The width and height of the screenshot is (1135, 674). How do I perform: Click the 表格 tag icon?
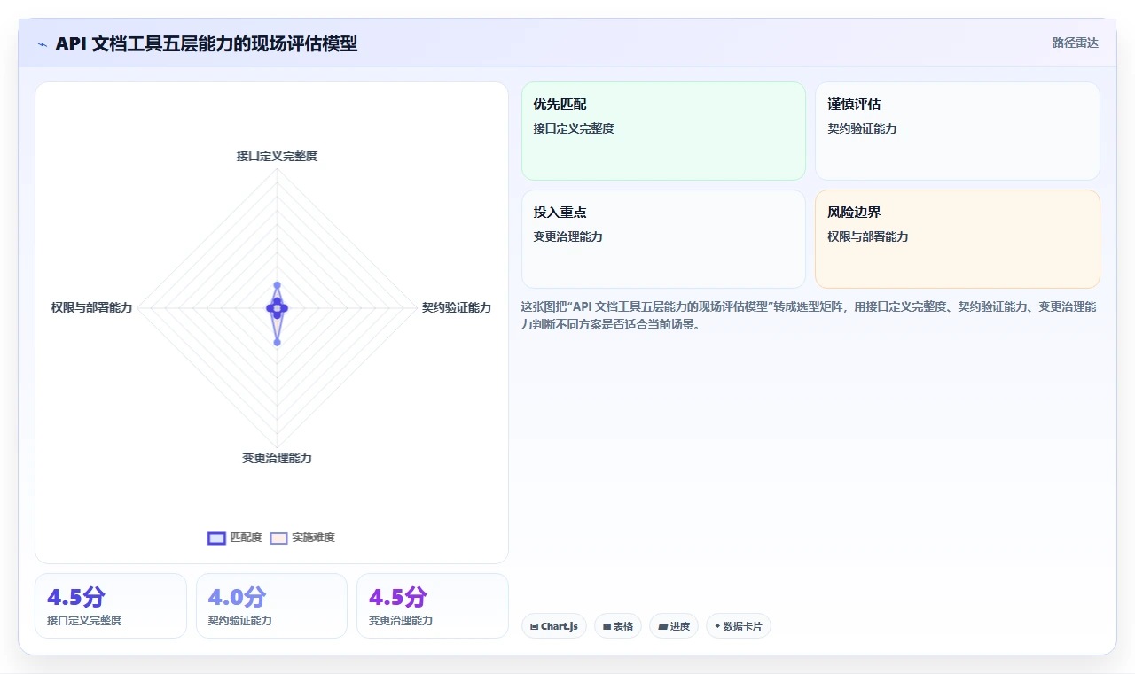tap(607, 626)
